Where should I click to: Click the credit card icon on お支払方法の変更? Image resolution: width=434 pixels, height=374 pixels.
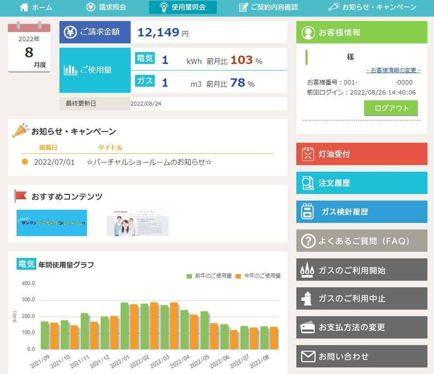pyautogui.click(x=308, y=328)
